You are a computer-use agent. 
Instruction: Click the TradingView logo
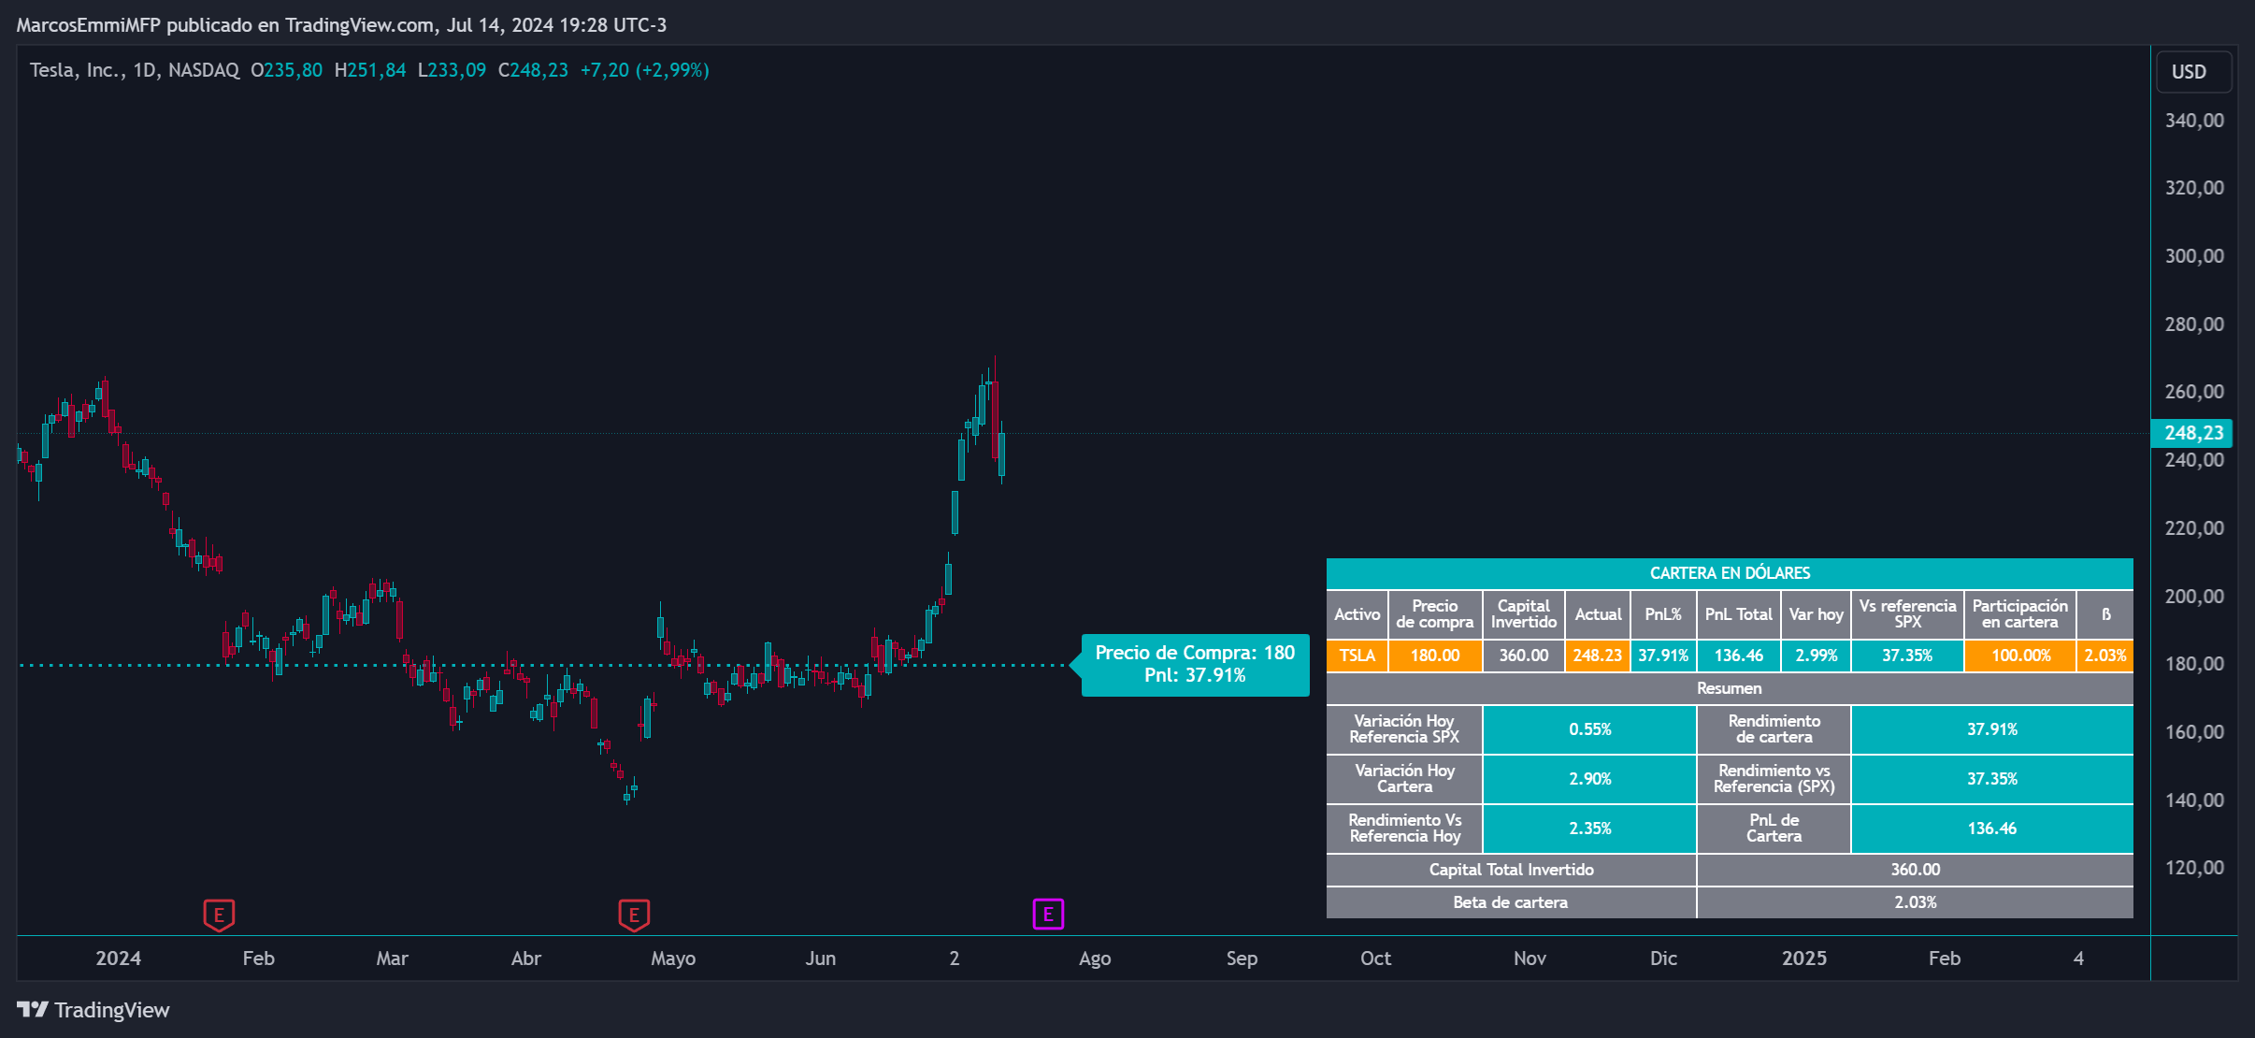pos(93,1010)
